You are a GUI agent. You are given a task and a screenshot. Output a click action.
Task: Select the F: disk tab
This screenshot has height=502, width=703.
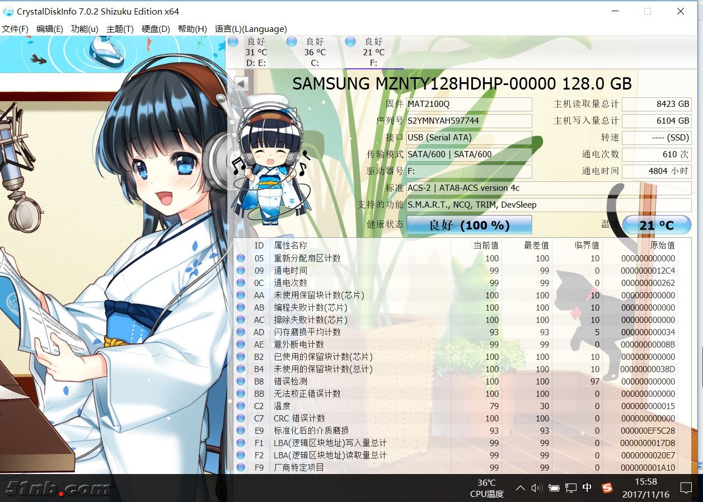(373, 52)
